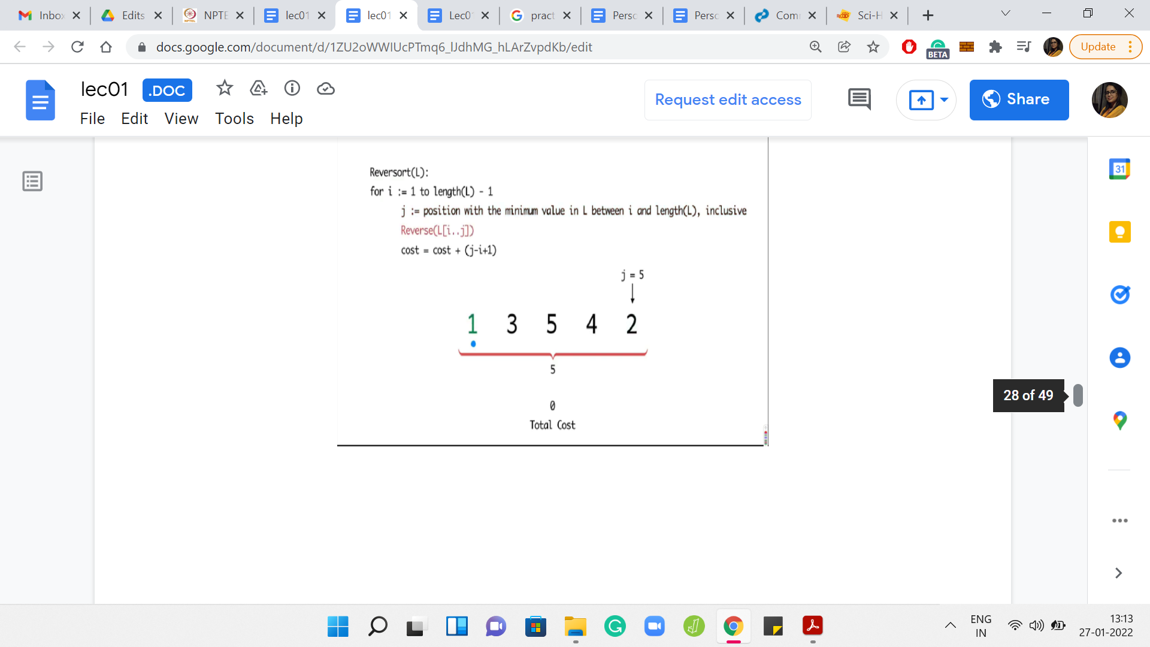
Task: Hide the side panel with chevron
Action: click(1118, 573)
